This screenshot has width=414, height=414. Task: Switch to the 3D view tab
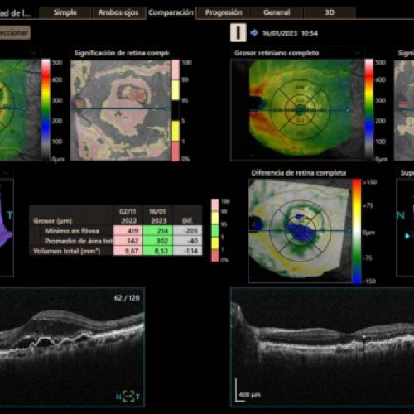330,12
